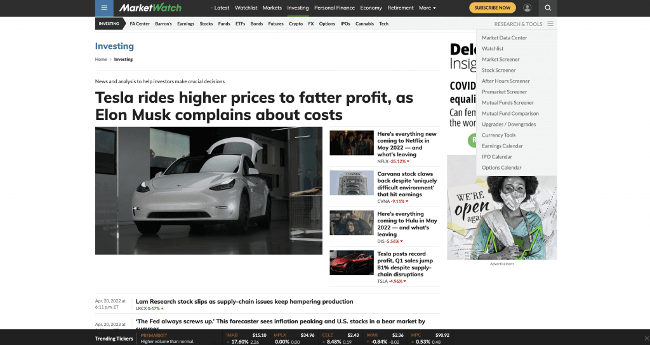Select the Economy navigation item
This screenshot has height=345, width=650.
point(371,8)
